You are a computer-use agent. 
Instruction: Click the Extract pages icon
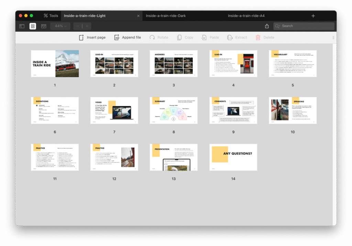(x=230, y=37)
